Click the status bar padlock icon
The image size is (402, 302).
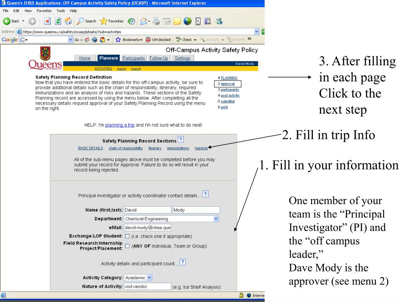coord(241,295)
